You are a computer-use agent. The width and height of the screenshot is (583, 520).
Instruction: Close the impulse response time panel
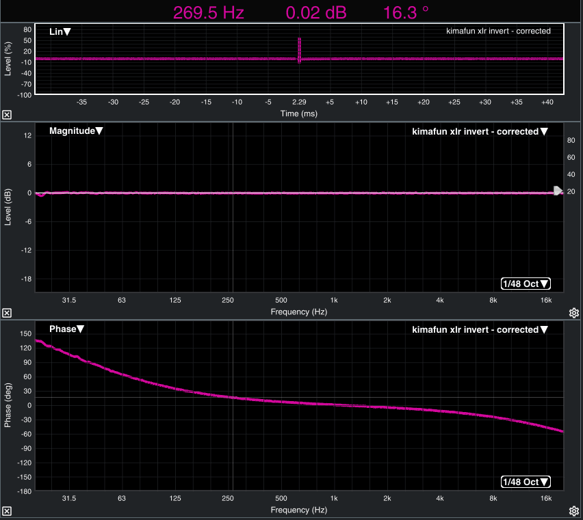(7, 115)
